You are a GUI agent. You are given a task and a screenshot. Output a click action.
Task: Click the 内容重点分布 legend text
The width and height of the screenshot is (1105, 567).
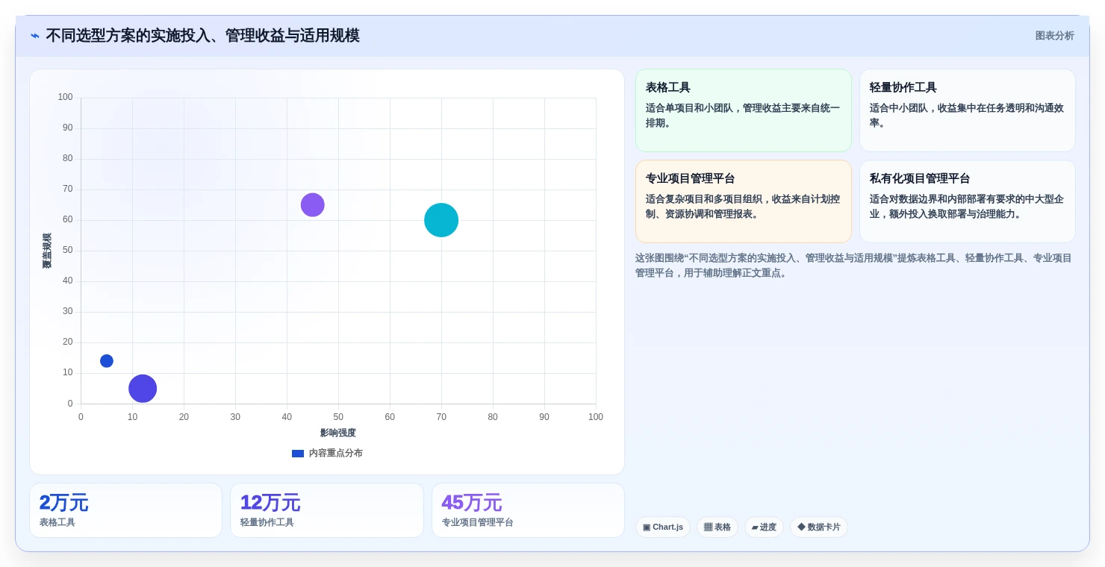click(336, 453)
